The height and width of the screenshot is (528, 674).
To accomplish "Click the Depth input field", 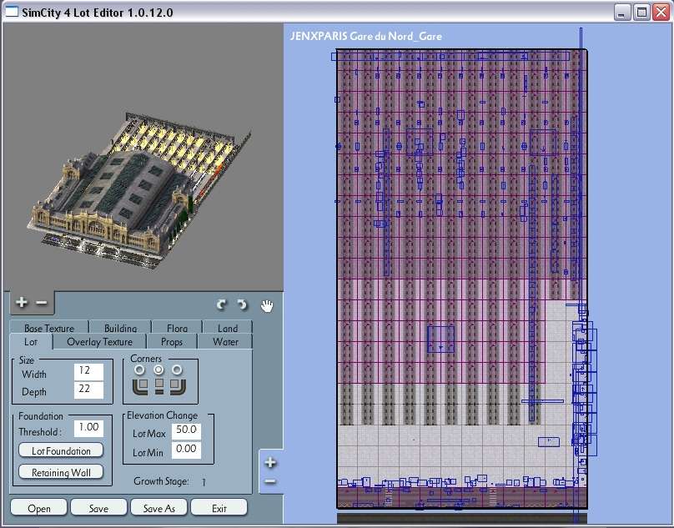I will [88, 390].
